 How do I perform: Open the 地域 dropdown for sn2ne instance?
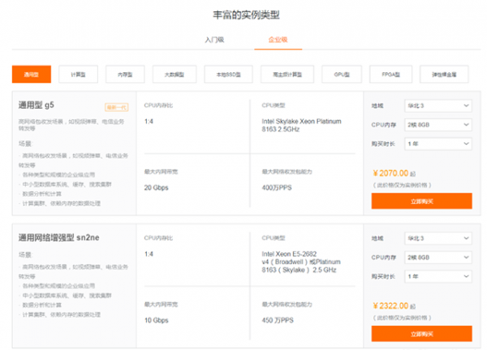click(x=437, y=239)
